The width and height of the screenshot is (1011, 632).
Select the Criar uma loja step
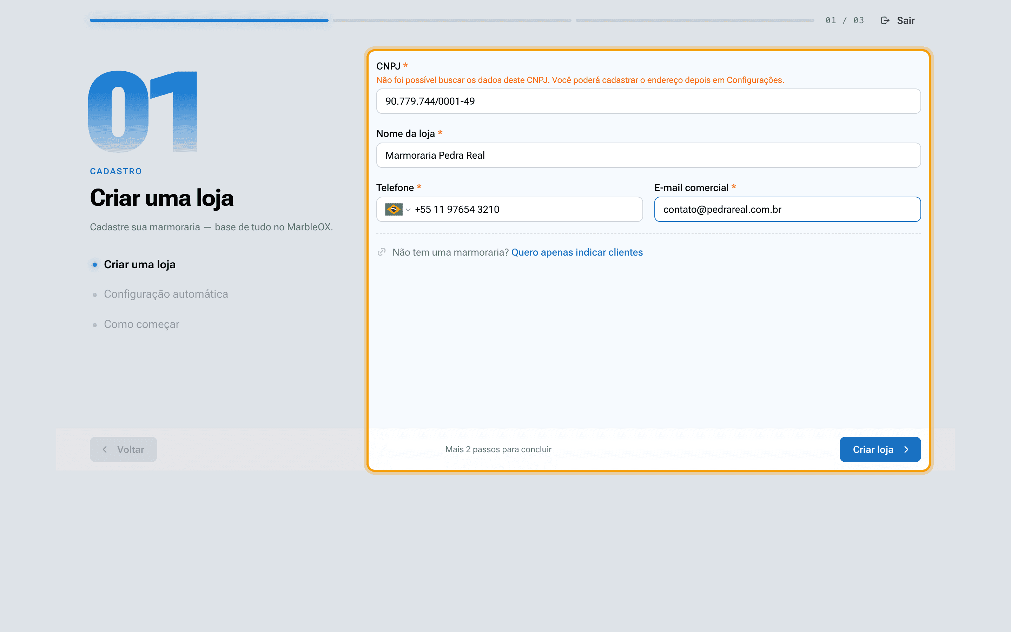(x=139, y=265)
